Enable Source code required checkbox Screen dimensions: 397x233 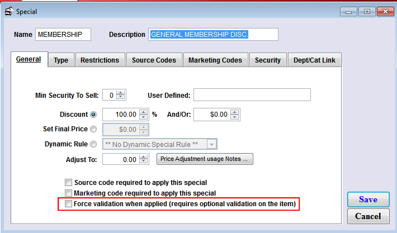[68, 182]
